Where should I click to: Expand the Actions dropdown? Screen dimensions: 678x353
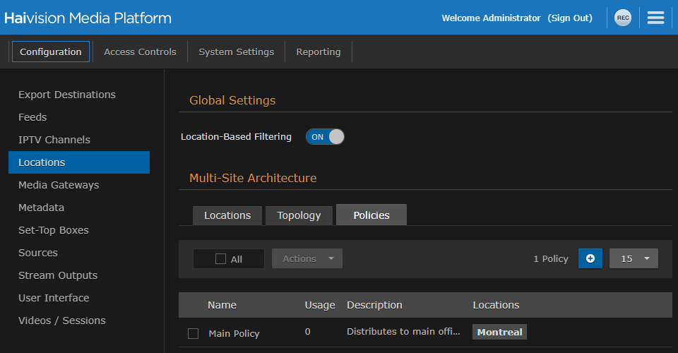(x=307, y=258)
